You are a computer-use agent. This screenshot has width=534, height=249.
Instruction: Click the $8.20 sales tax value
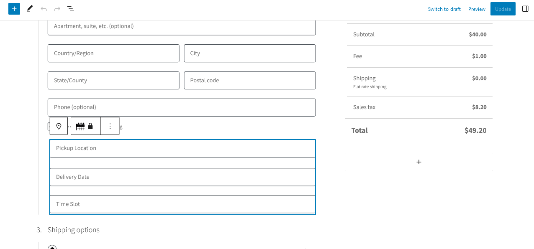tap(479, 107)
